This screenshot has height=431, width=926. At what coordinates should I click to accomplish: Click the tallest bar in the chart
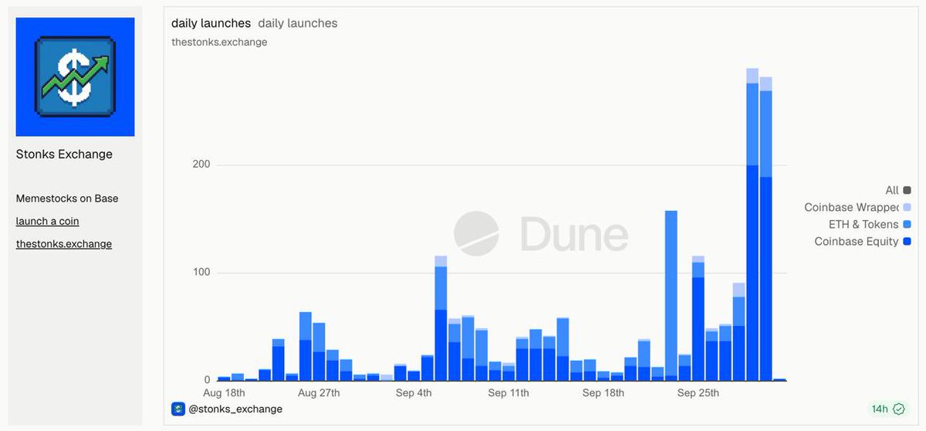click(x=752, y=224)
